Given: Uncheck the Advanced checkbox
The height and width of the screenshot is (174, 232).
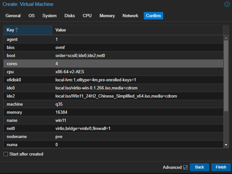Looking at the screenshot, I should tap(186, 167).
